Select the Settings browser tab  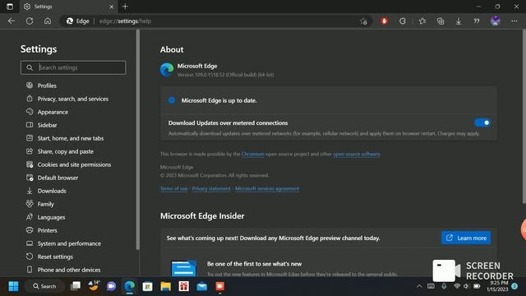pyautogui.click(x=68, y=7)
